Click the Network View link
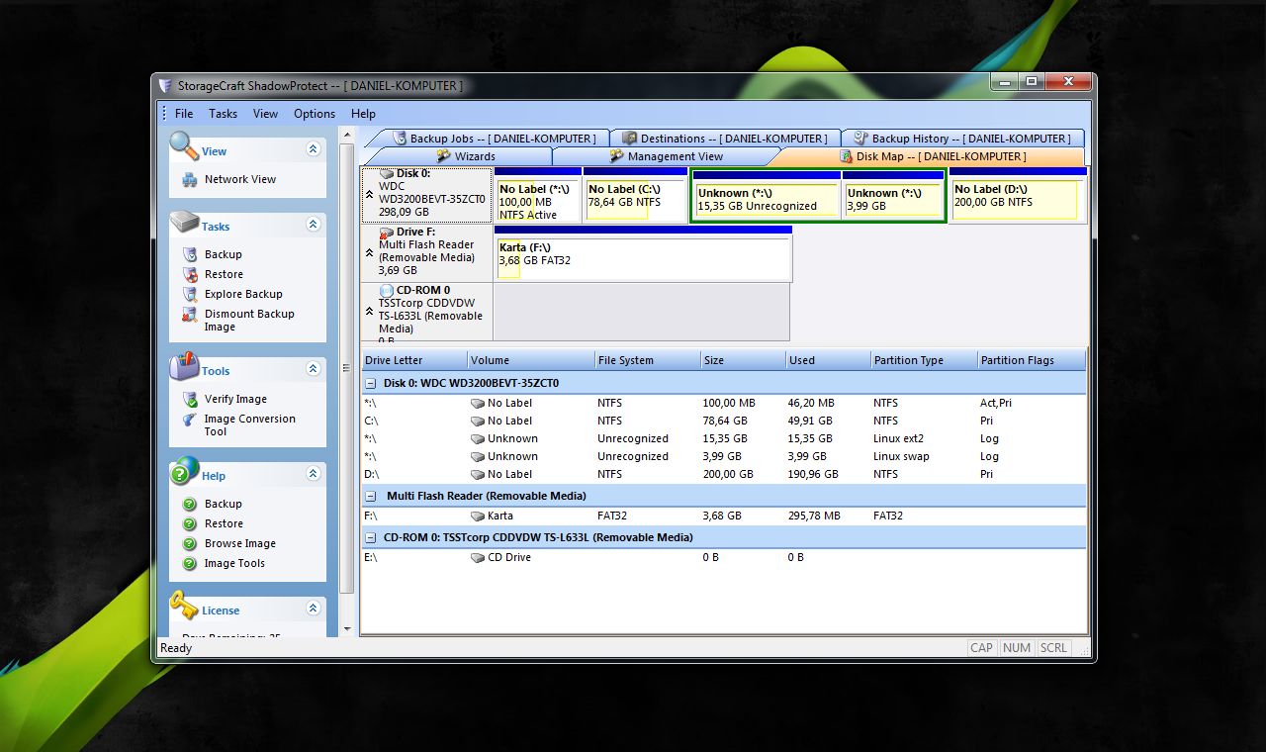This screenshot has height=752, width=1266. point(240,179)
